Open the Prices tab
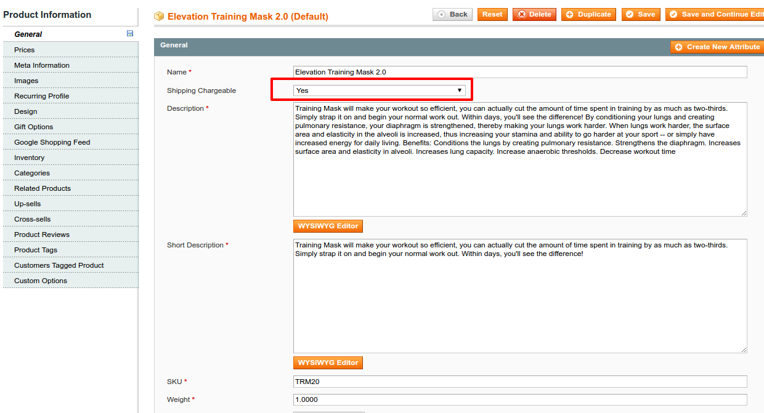The image size is (764, 413). (x=70, y=50)
